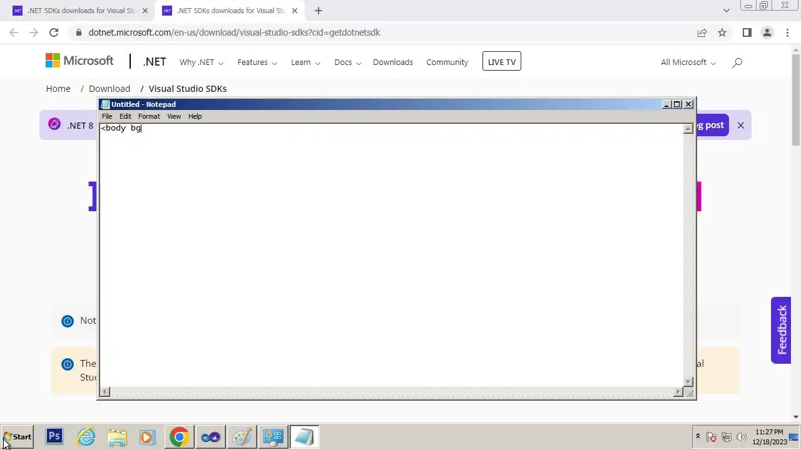Go to Download breadcrumb
The height and width of the screenshot is (450, 801).
(x=110, y=89)
